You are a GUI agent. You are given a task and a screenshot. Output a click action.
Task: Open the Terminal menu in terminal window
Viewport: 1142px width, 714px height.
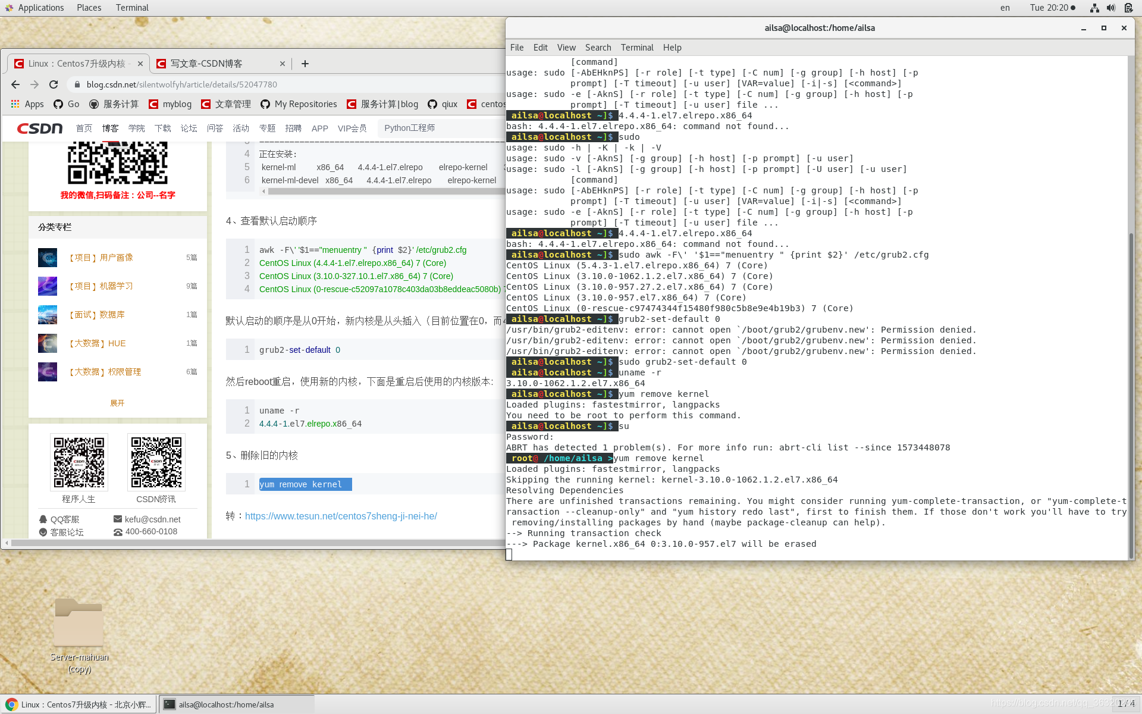coord(636,48)
